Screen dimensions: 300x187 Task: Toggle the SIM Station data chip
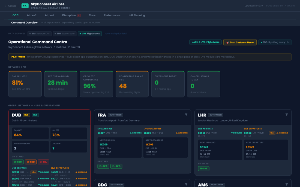(64, 34)
